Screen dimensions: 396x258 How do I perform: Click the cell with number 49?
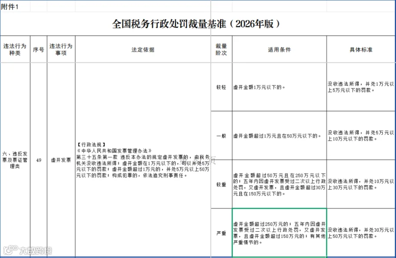39,160
